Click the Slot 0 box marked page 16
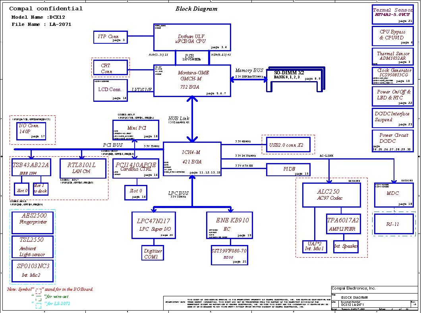The width and height of the screenshot is (421, 313). (135, 192)
